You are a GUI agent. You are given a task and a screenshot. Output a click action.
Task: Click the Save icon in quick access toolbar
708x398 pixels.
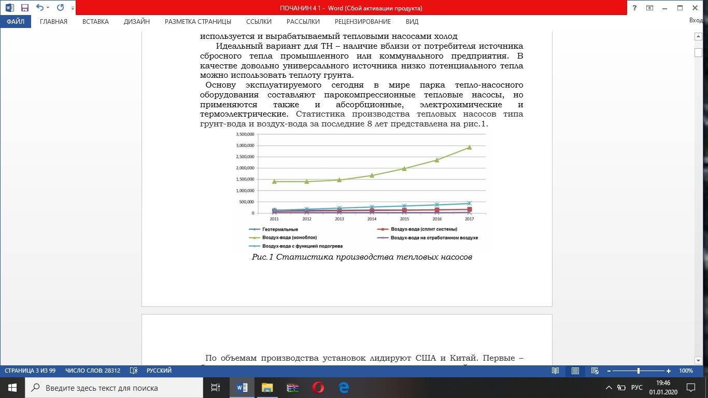pos(24,8)
